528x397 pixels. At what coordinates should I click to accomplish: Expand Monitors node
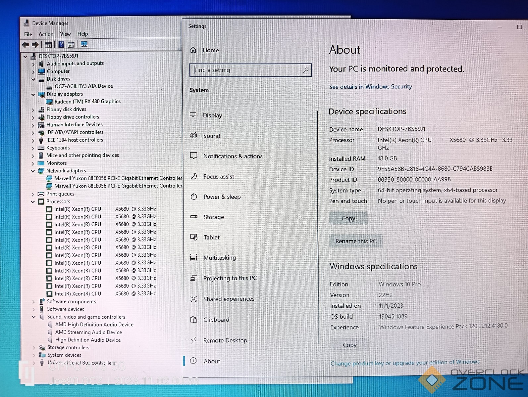pos(33,163)
